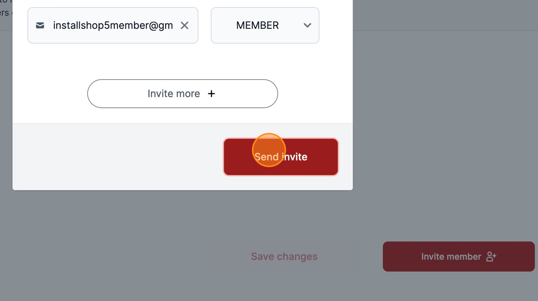Click the dimmed Save changes button

click(284, 256)
